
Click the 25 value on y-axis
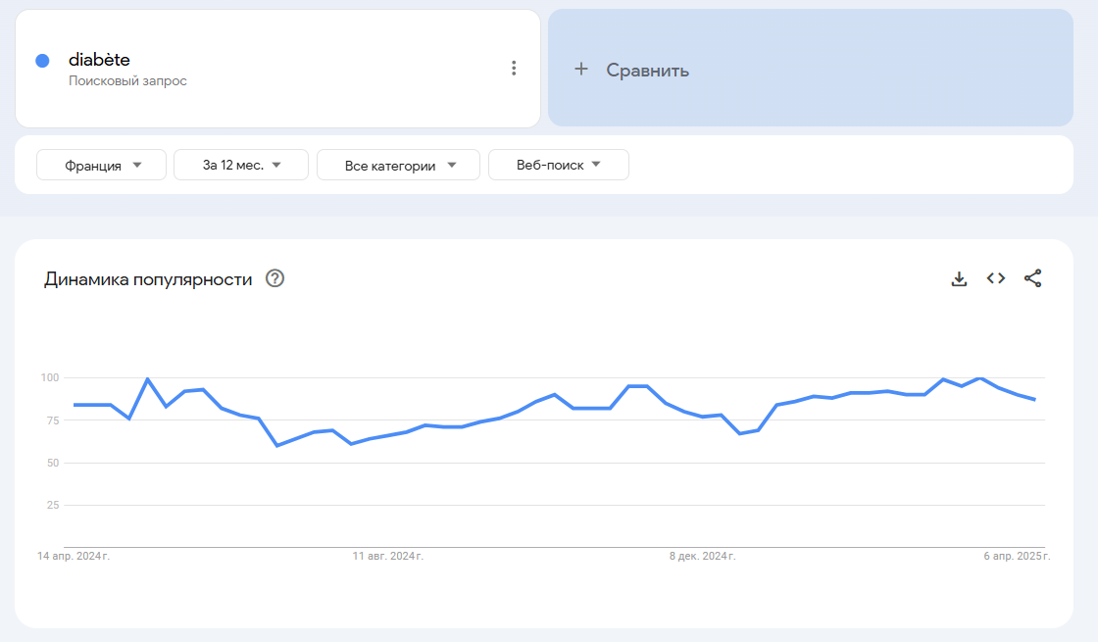(53, 505)
